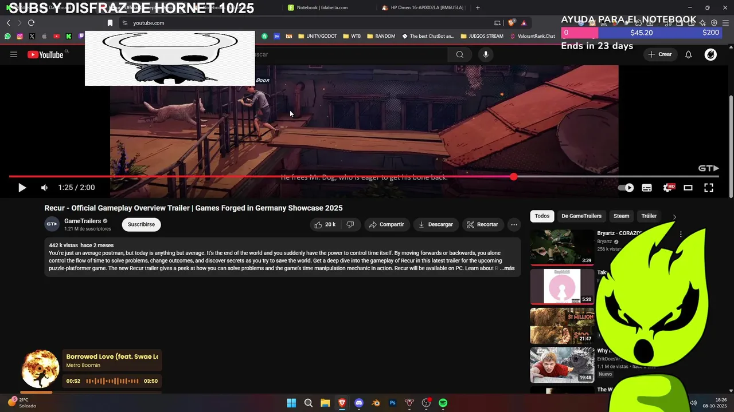The height and width of the screenshot is (412, 734).
Task: Open the 21:47 $1 MILLION thumbnail video
Action: point(562,326)
